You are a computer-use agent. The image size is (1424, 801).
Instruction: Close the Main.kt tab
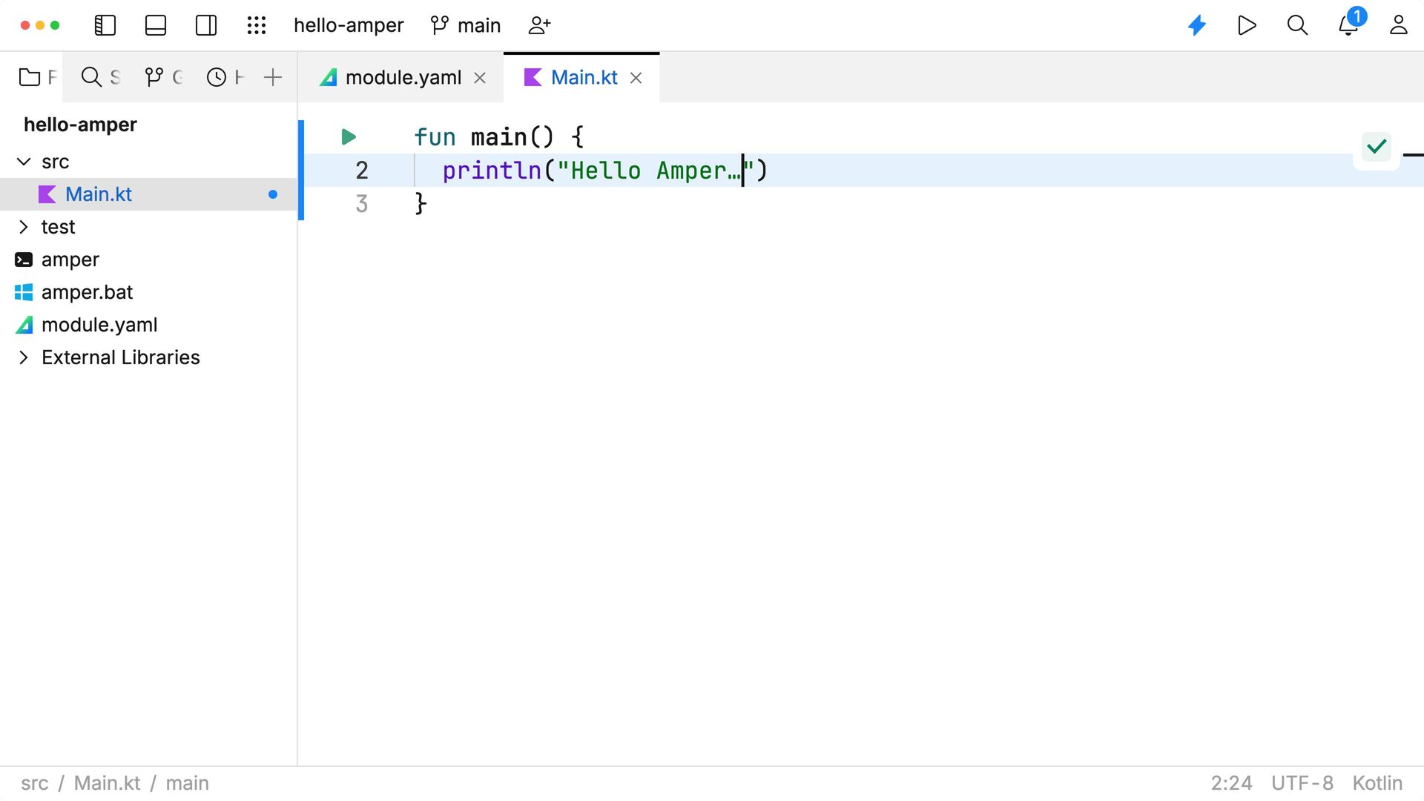pyautogui.click(x=636, y=78)
